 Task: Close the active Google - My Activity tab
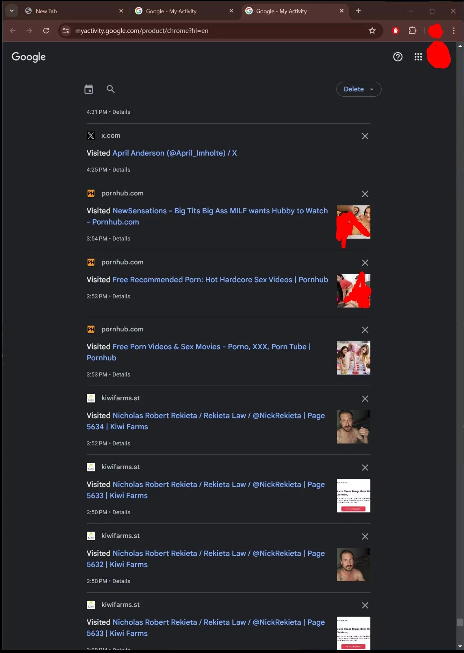342,11
